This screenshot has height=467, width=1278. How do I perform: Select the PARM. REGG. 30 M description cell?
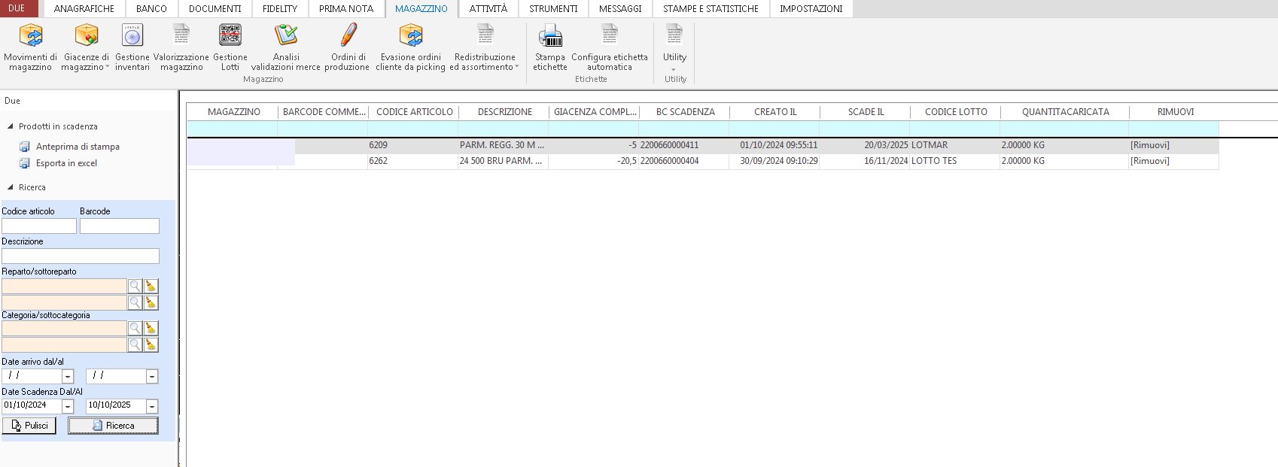click(x=503, y=145)
